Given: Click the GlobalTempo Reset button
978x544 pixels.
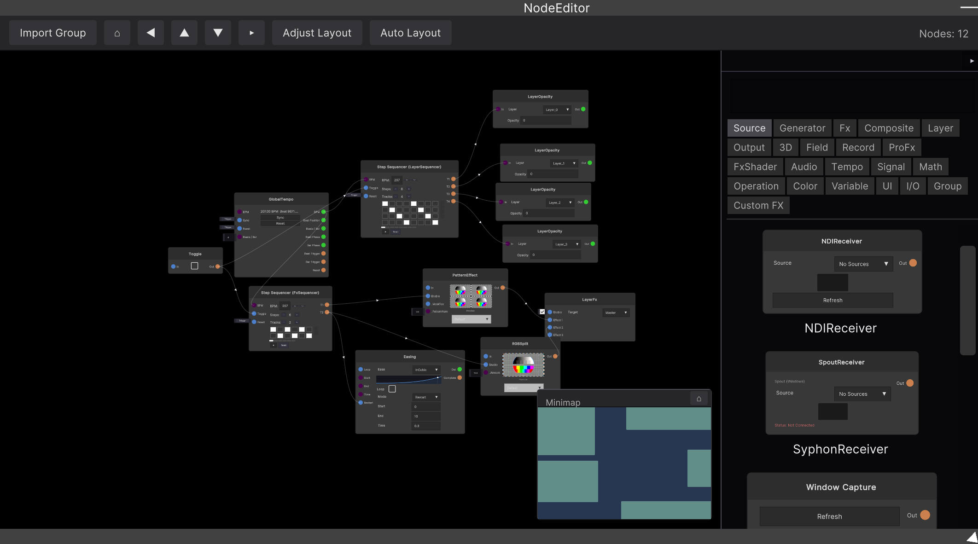Looking at the screenshot, I should pos(280,223).
